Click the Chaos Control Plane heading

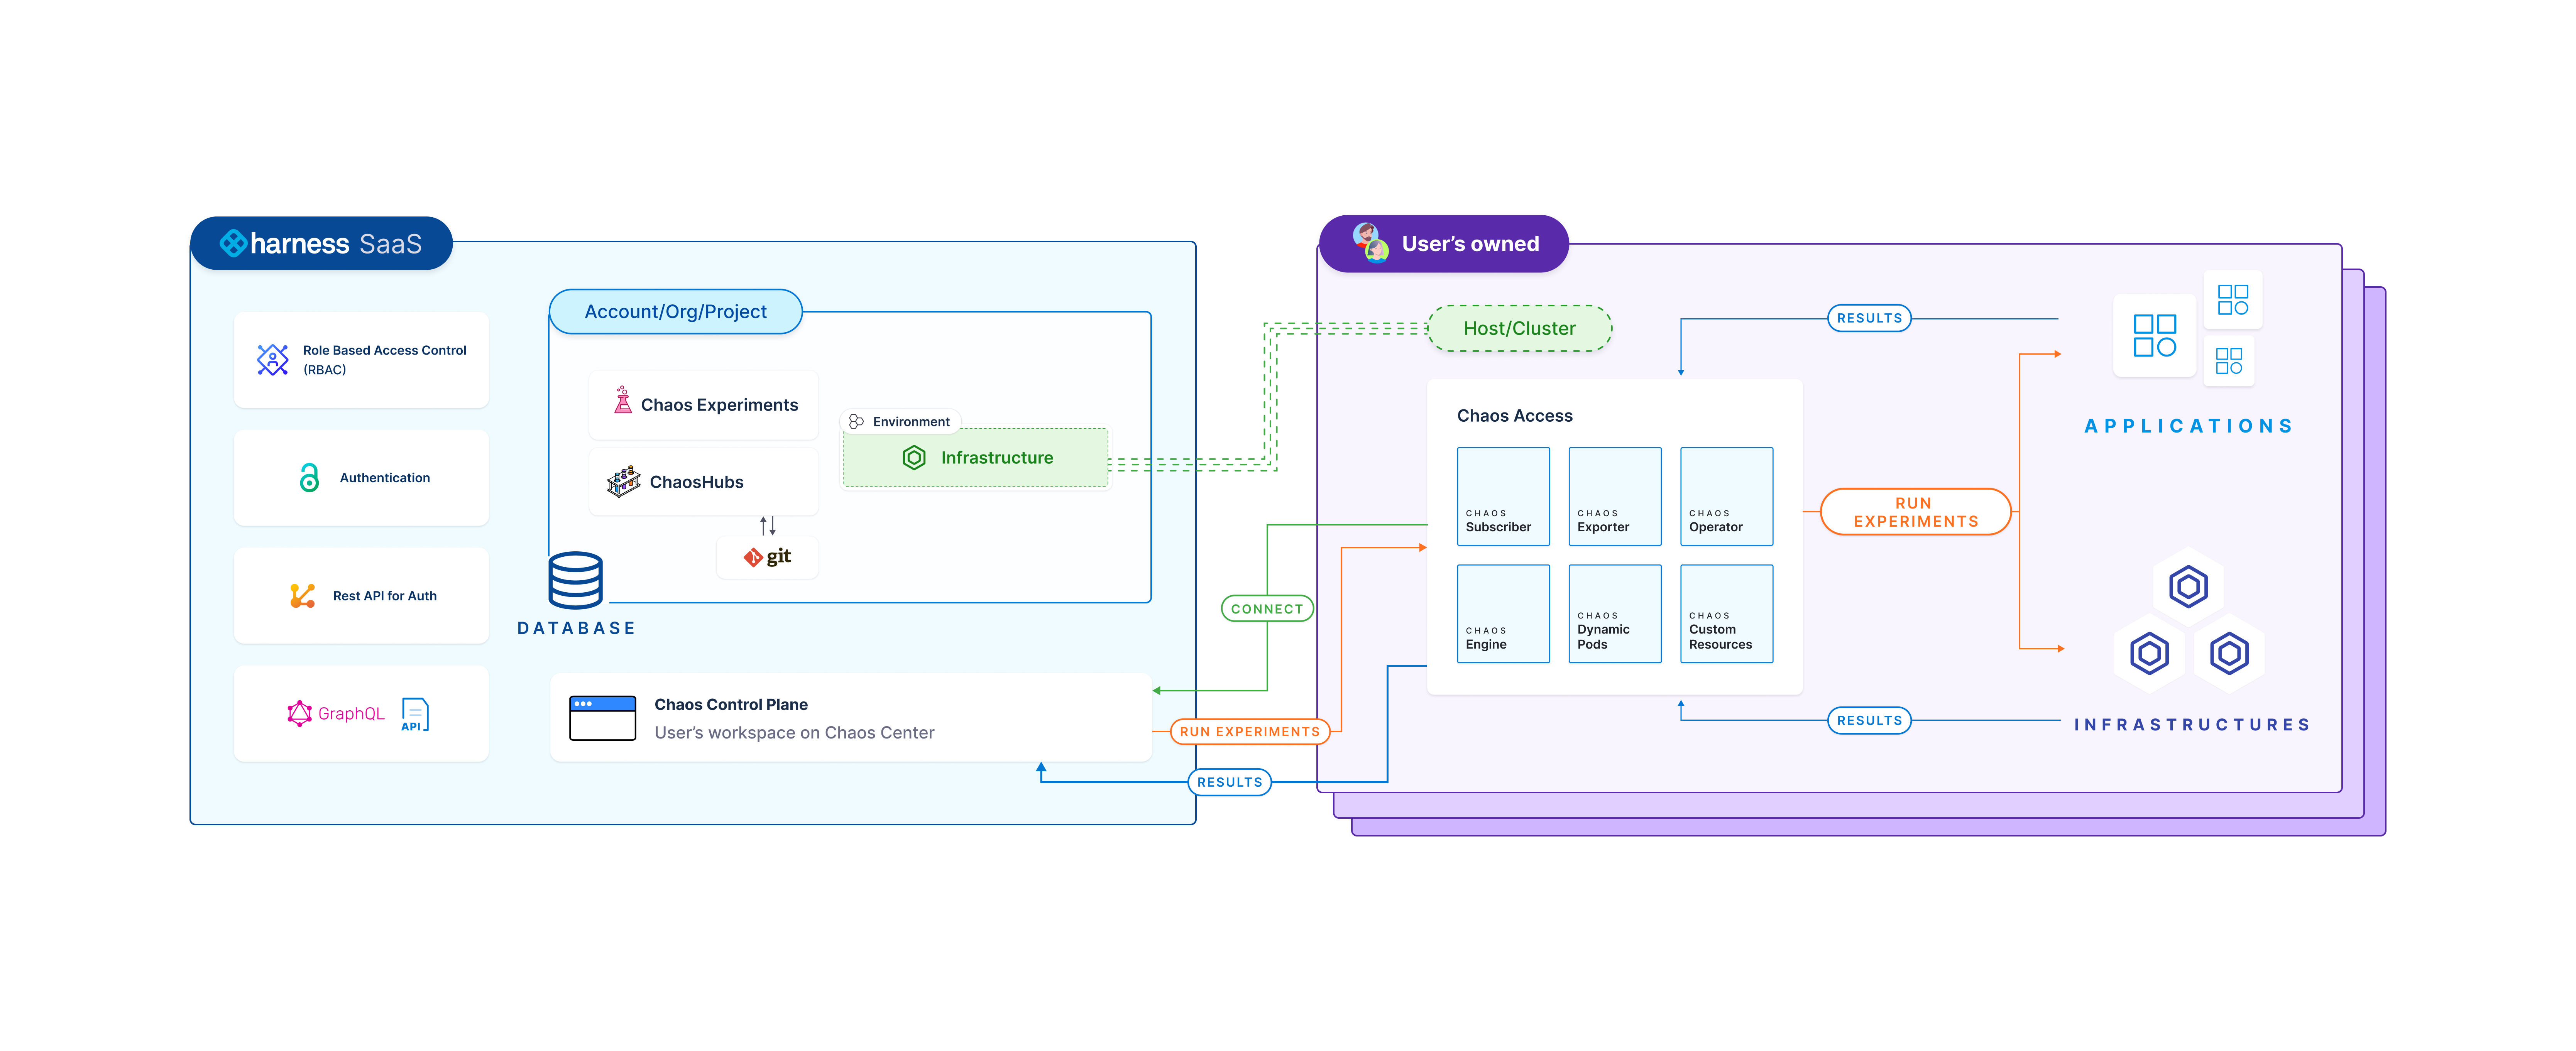coord(731,705)
